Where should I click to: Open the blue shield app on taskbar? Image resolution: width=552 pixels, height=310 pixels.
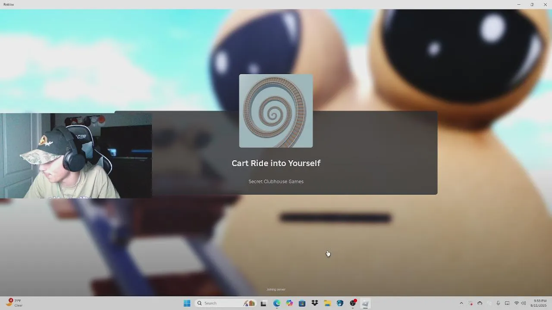pyautogui.click(x=340, y=303)
